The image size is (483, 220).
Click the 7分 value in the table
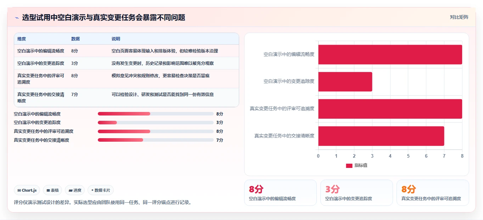[x=74, y=95]
